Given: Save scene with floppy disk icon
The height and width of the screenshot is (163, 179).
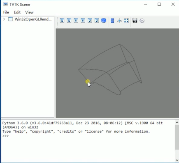Looking at the screenshot, I should (135, 21).
